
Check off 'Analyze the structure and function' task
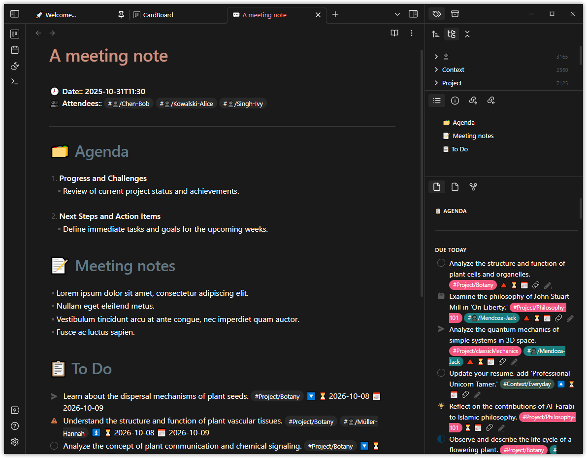[441, 263]
